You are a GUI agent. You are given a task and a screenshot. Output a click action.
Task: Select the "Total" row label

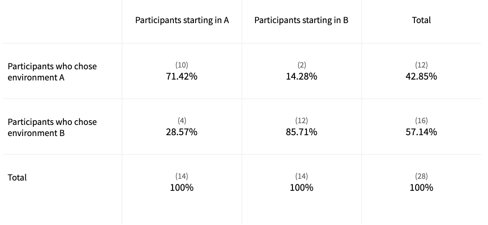(x=17, y=178)
